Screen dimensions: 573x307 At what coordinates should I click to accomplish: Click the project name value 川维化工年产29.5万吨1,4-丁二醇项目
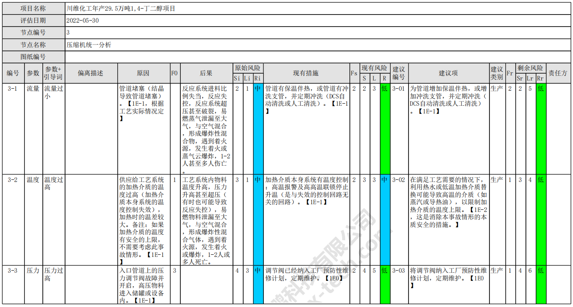click(121, 9)
